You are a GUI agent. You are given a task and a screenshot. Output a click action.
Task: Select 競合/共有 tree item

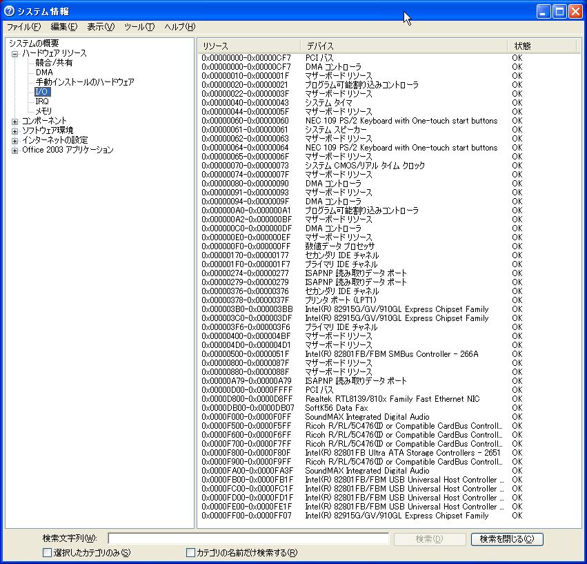pyautogui.click(x=54, y=63)
